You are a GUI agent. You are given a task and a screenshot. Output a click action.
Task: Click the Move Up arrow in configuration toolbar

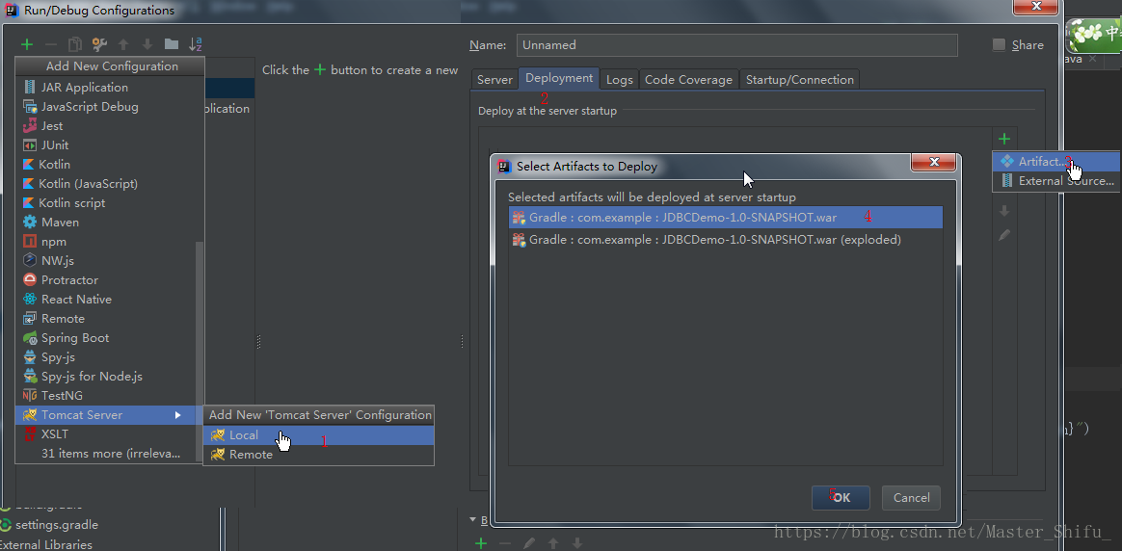point(123,44)
